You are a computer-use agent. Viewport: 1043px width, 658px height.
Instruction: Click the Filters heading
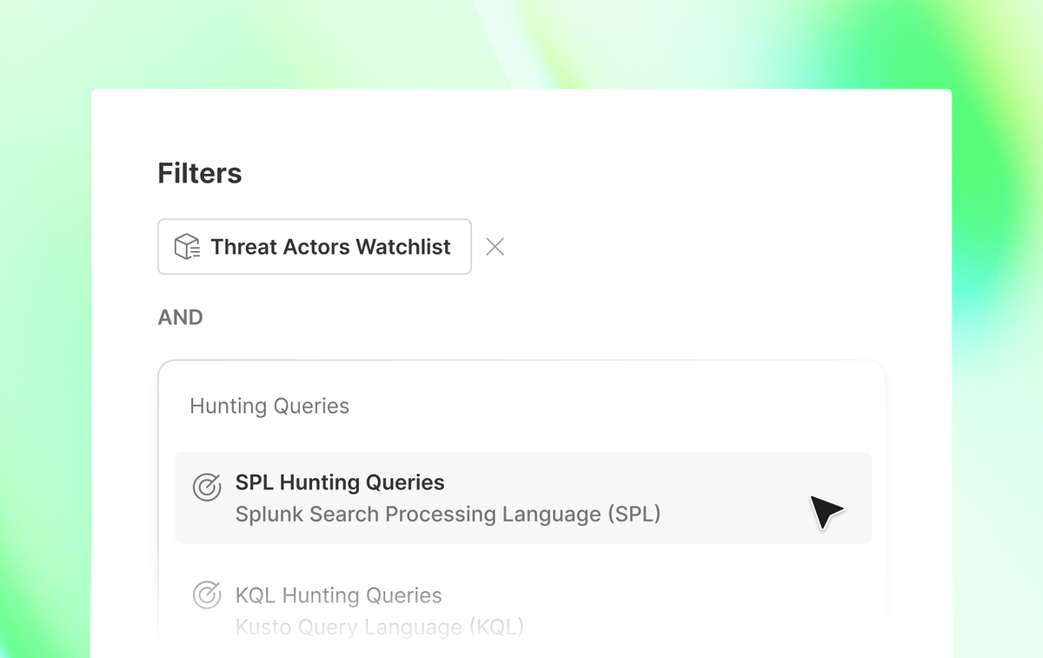pyautogui.click(x=200, y=173)
